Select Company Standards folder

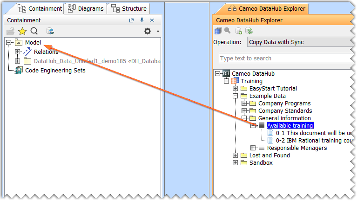click(x=285, y=111)
